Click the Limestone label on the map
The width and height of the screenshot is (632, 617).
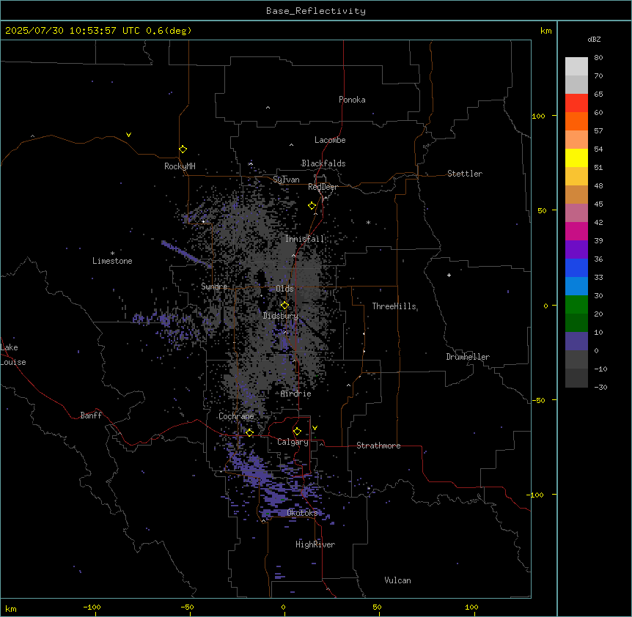(112, 261)
